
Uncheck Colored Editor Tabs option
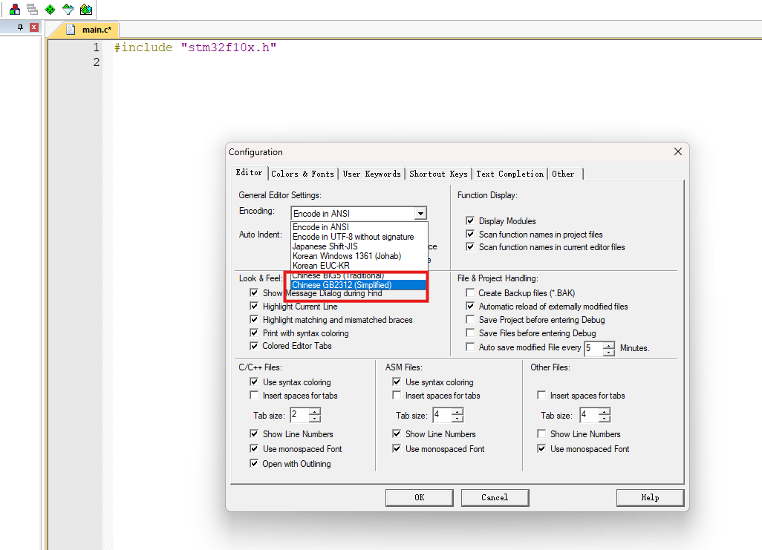tap(255, 346)
